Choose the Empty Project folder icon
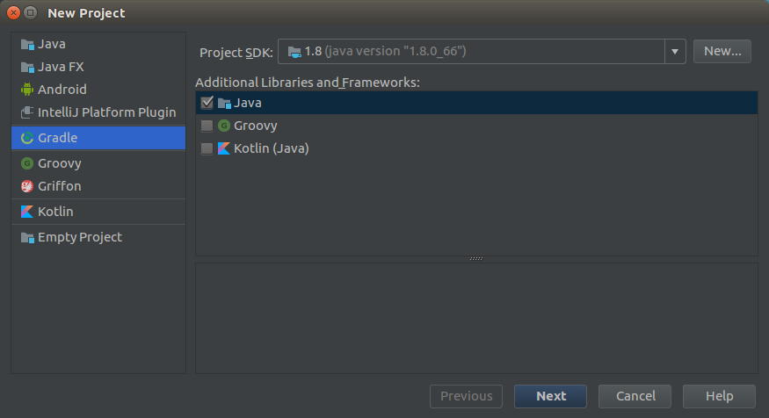 (x=27, y=238)
